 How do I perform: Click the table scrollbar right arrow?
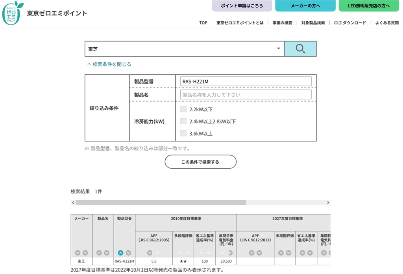click(328, 203)
